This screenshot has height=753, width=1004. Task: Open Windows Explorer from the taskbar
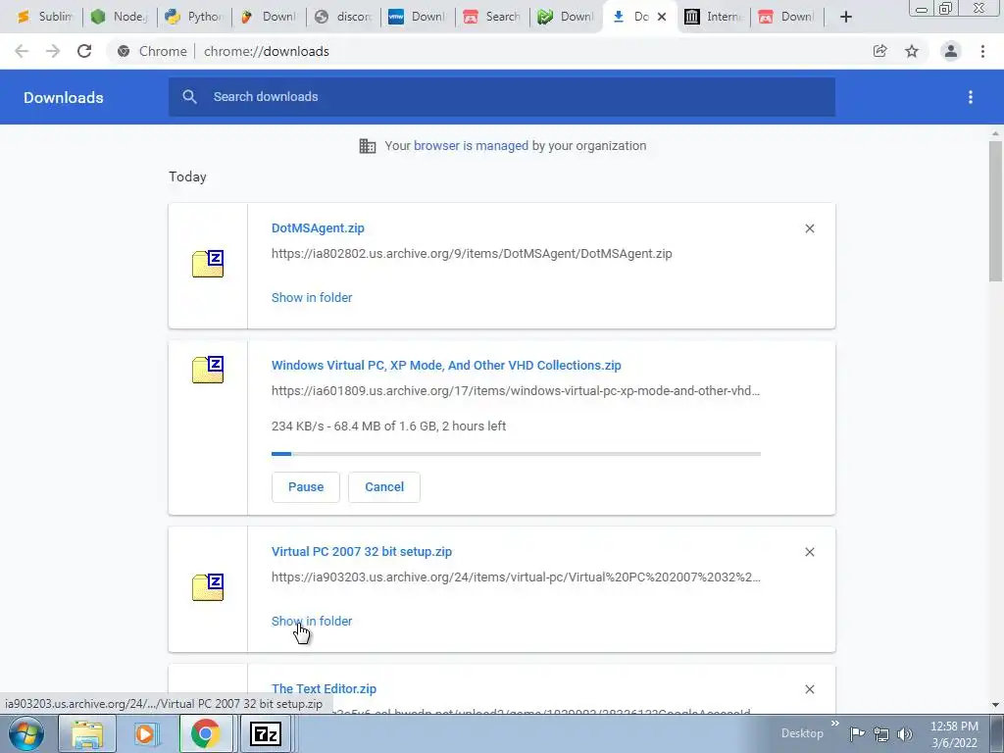[87, 733]
